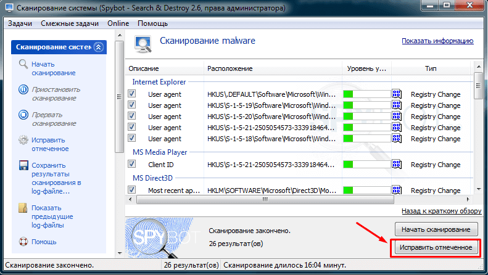Click the magnifier icon next to Начать сканирование
This screenshot has height=275, width=488.
(x=23, y=64)
